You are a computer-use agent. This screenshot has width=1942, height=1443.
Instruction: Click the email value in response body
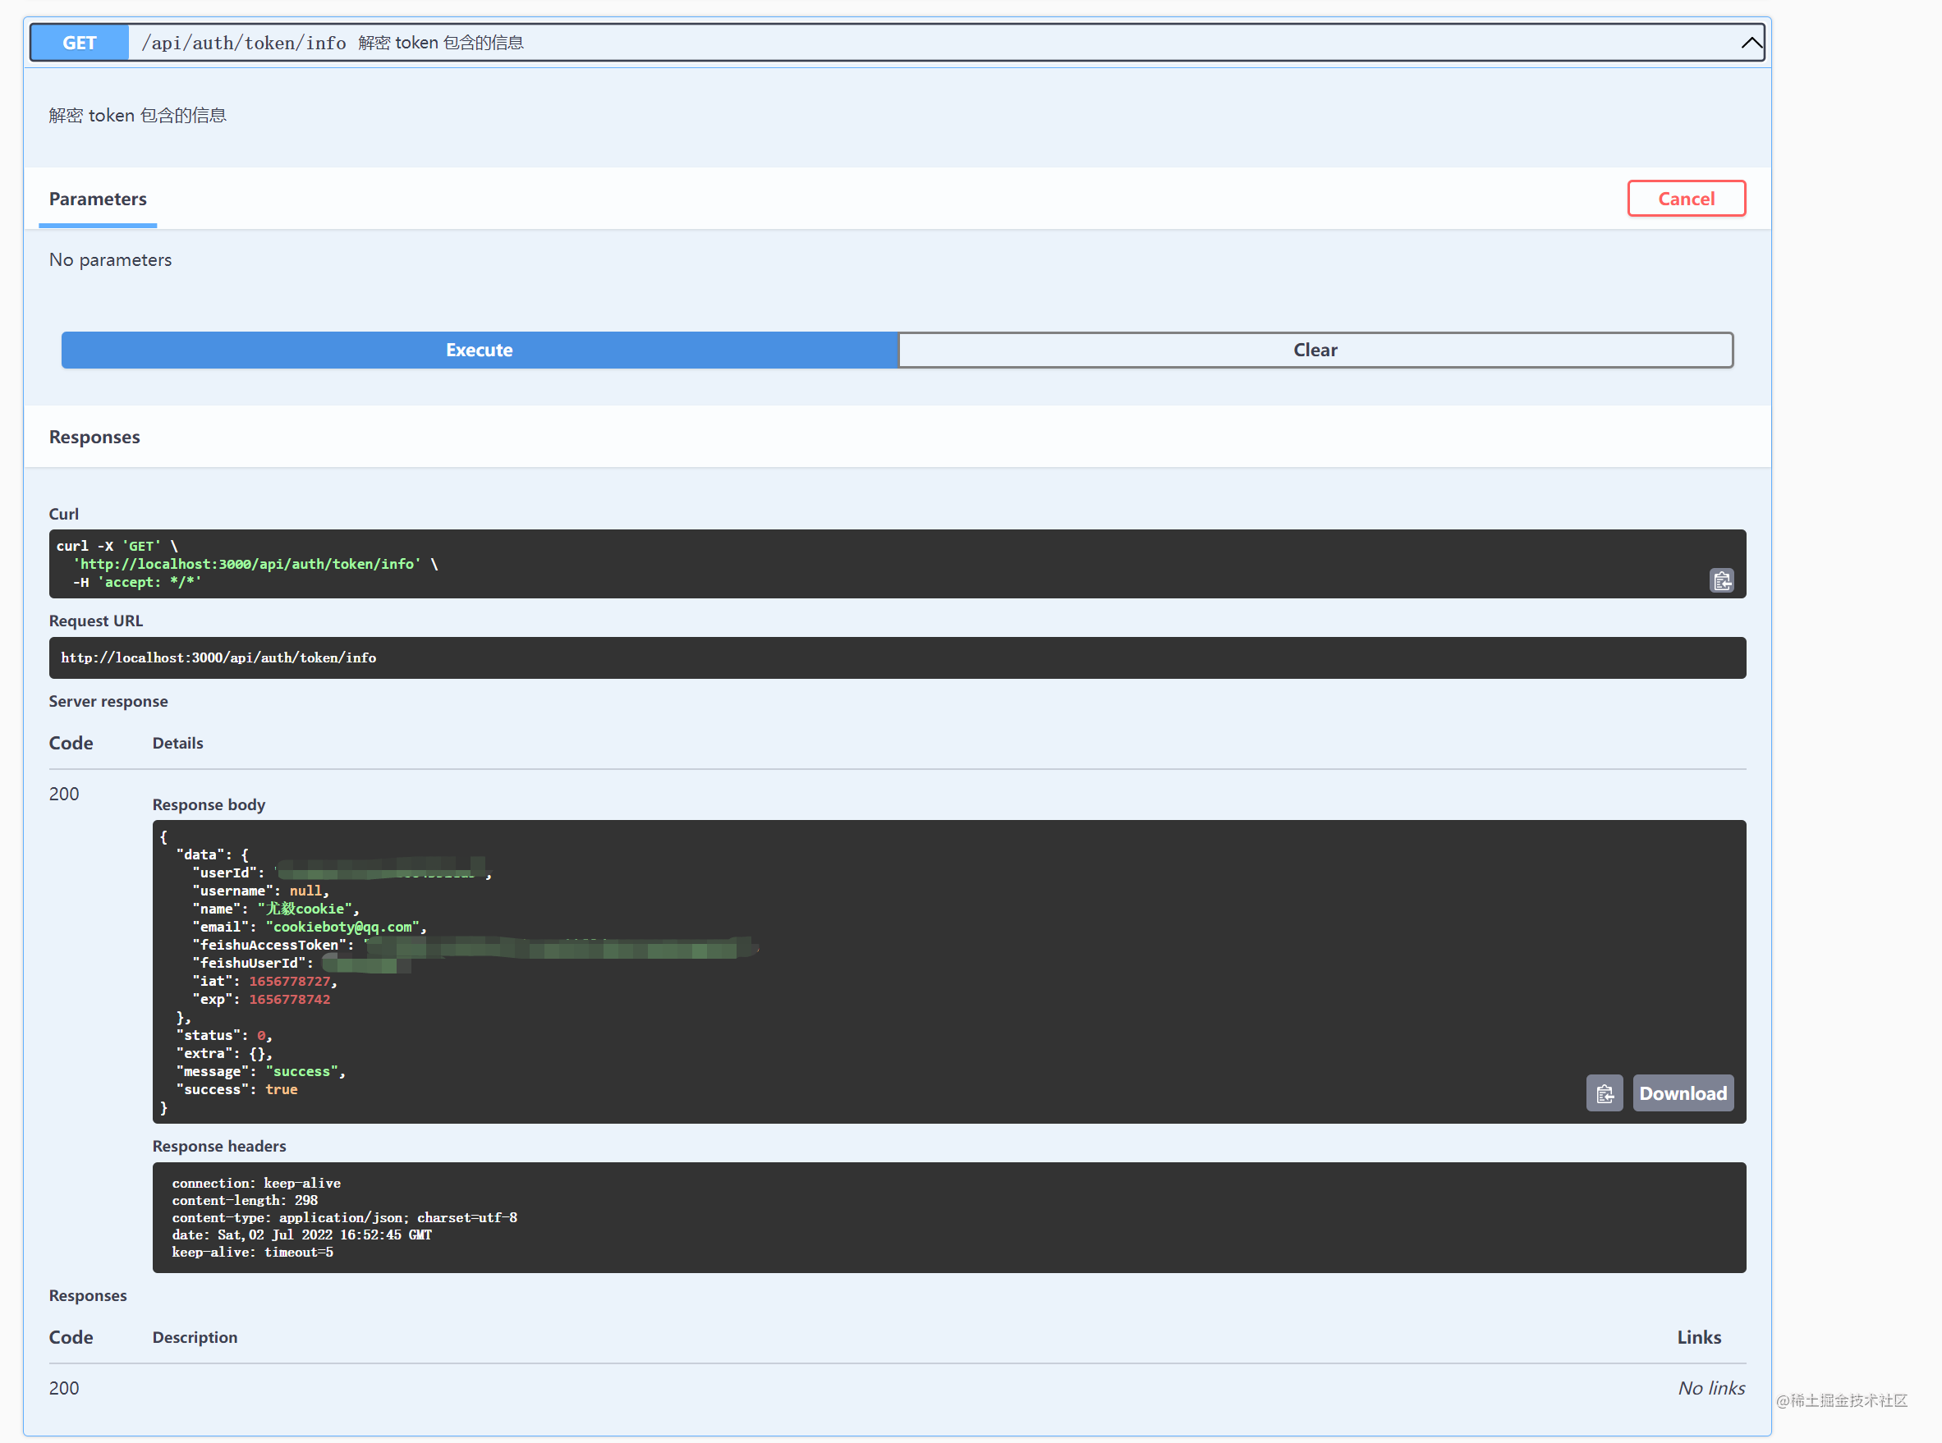tap(343, 928)
